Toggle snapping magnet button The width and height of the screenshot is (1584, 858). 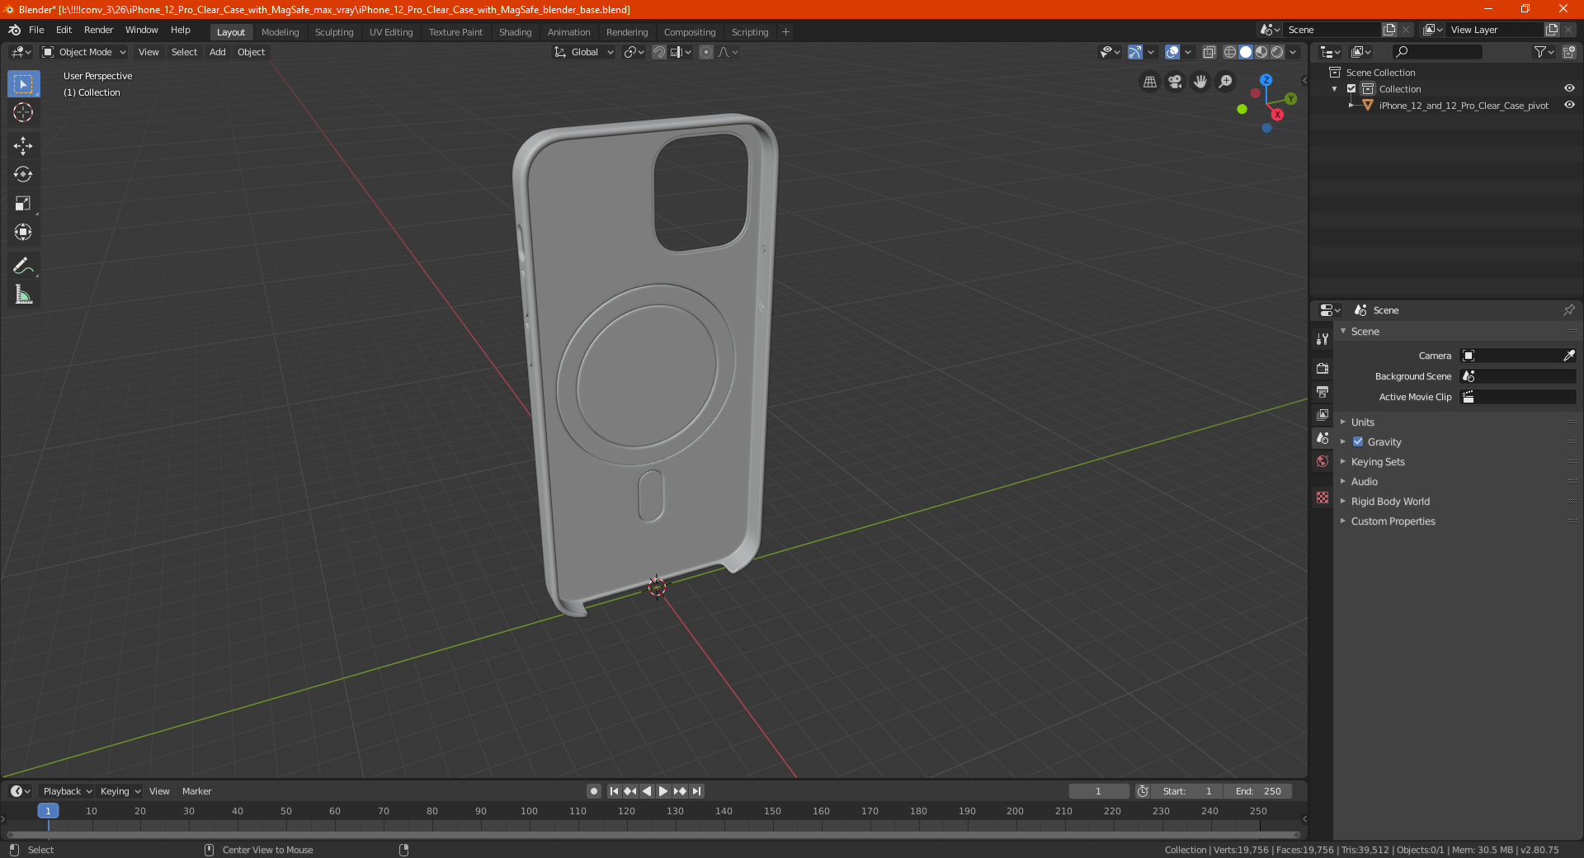(658, 52)
